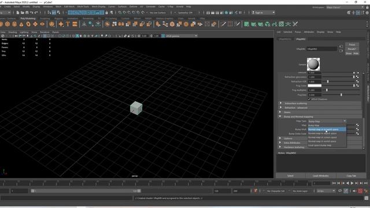
Task: Click the Fog bias slider handle
Action: (x=341, y=95)
